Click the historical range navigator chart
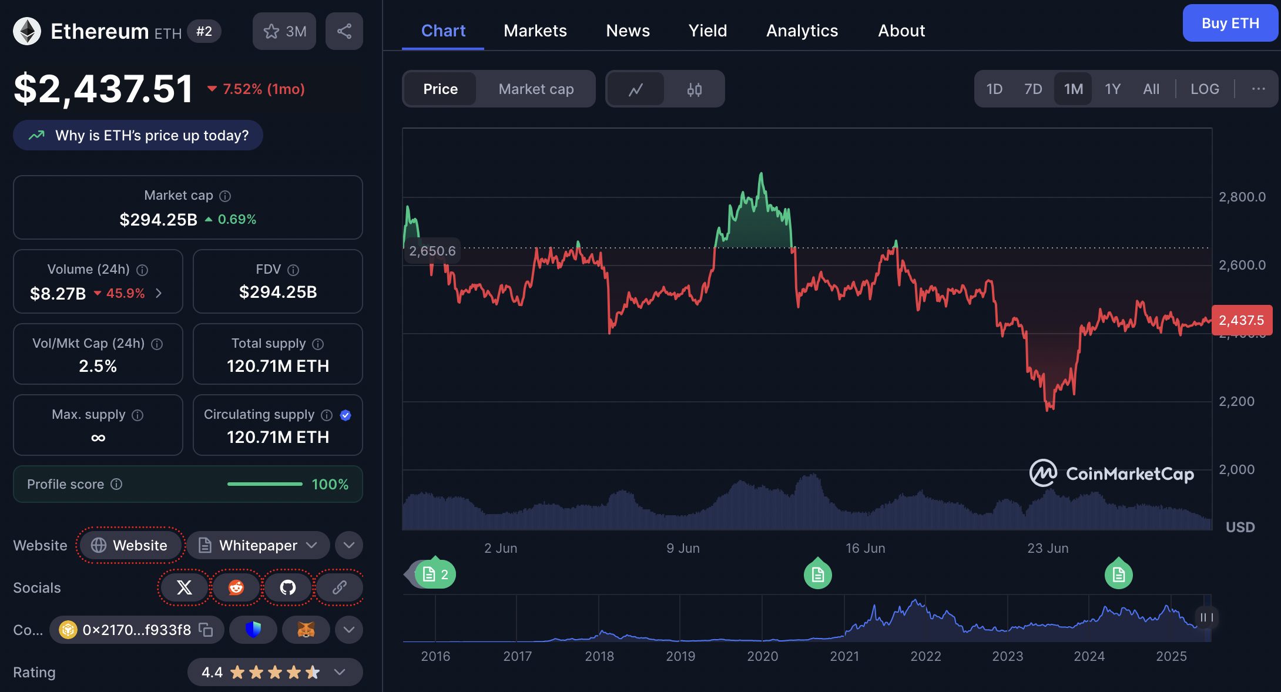This screenshot has width=1281, height=692. [807, 619]
